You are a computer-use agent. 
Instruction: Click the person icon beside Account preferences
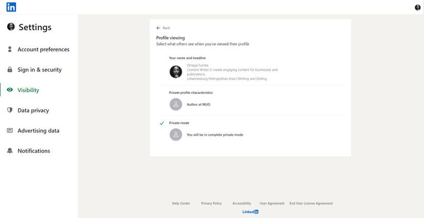[10, 49]
